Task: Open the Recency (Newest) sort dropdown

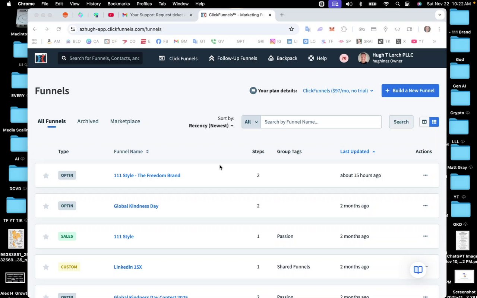Action: click(x=211, y=126)
